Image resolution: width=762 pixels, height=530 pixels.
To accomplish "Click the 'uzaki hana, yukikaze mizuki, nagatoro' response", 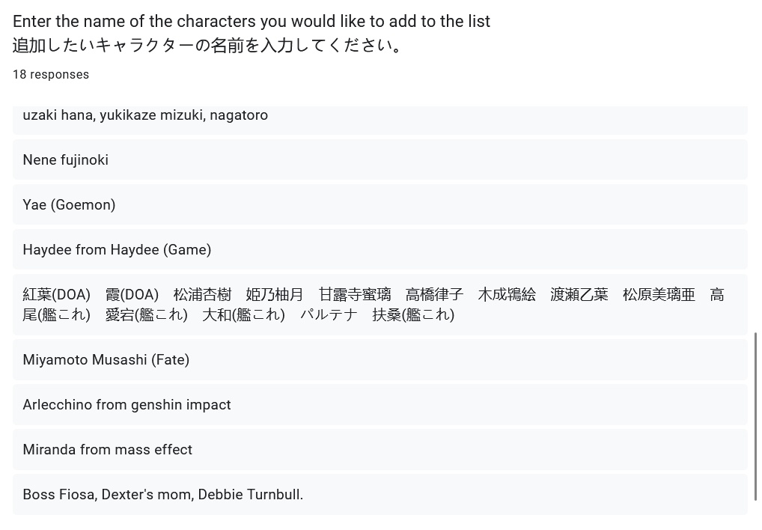I will (145, 115).
